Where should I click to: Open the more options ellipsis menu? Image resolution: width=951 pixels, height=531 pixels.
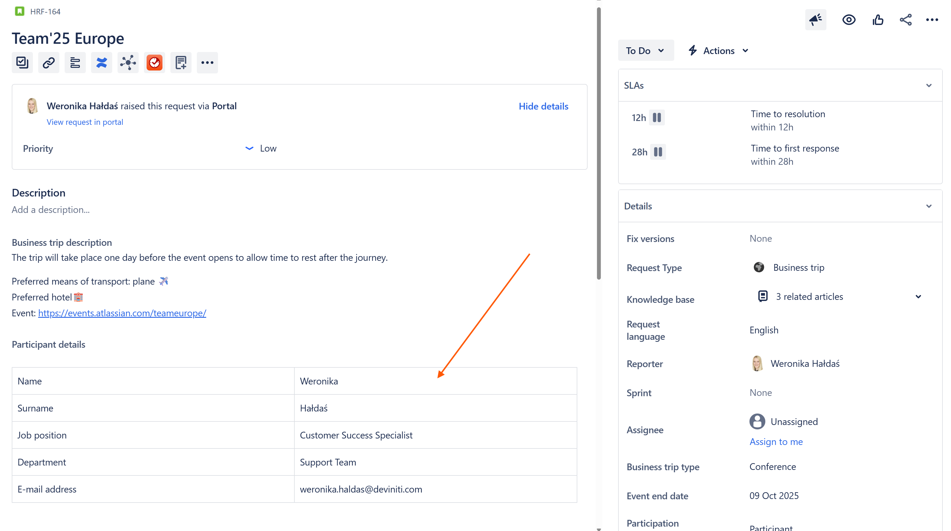point(932,20)
